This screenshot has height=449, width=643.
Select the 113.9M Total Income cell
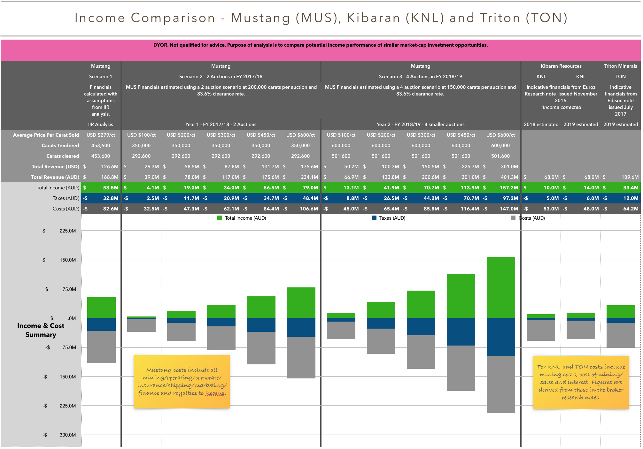coord(461,188)
